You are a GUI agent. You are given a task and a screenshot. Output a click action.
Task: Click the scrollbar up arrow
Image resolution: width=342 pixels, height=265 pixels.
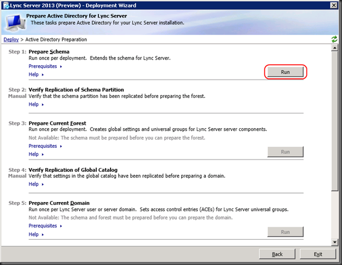[334, 48]
